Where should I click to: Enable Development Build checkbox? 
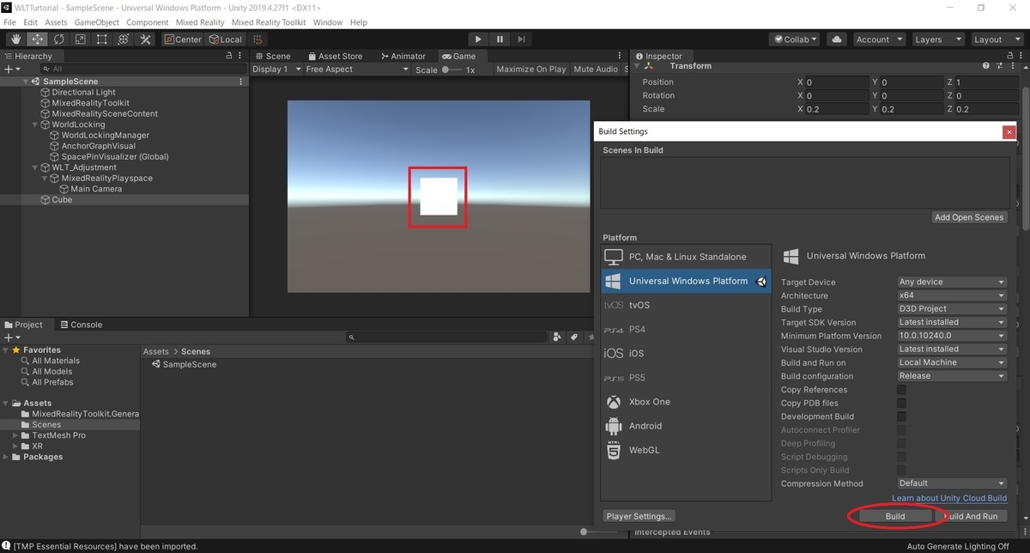click(901, 416)
